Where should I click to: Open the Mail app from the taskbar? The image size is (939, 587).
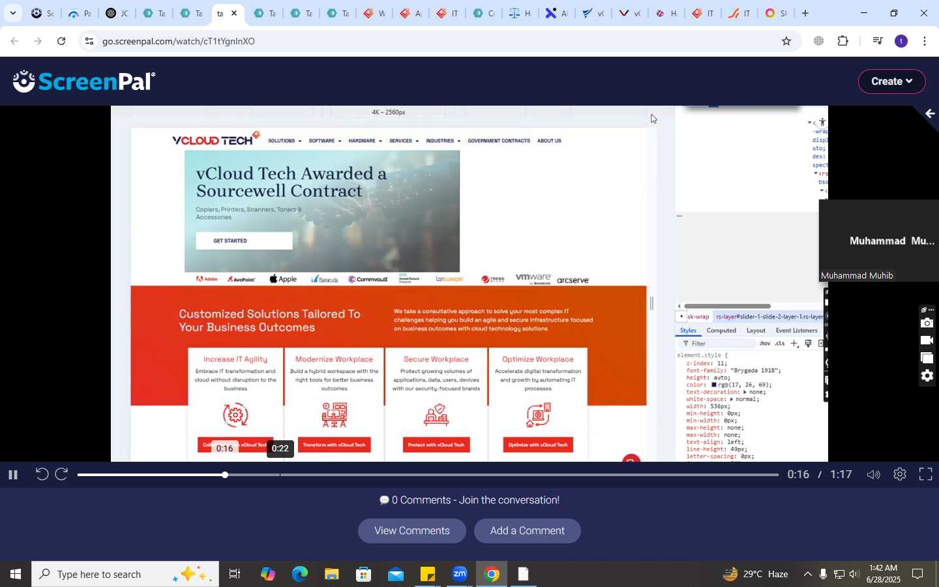pos(396,575)
